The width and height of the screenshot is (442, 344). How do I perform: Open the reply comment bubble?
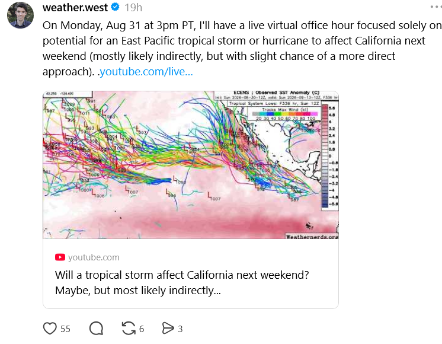(96, 329)
